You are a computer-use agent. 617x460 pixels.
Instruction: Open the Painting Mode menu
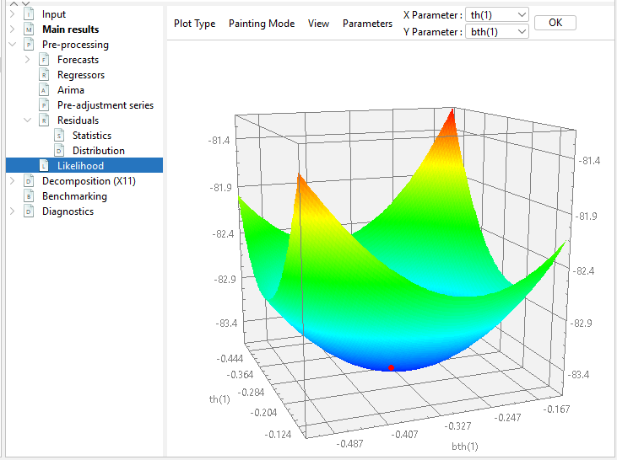coord(262,24)
